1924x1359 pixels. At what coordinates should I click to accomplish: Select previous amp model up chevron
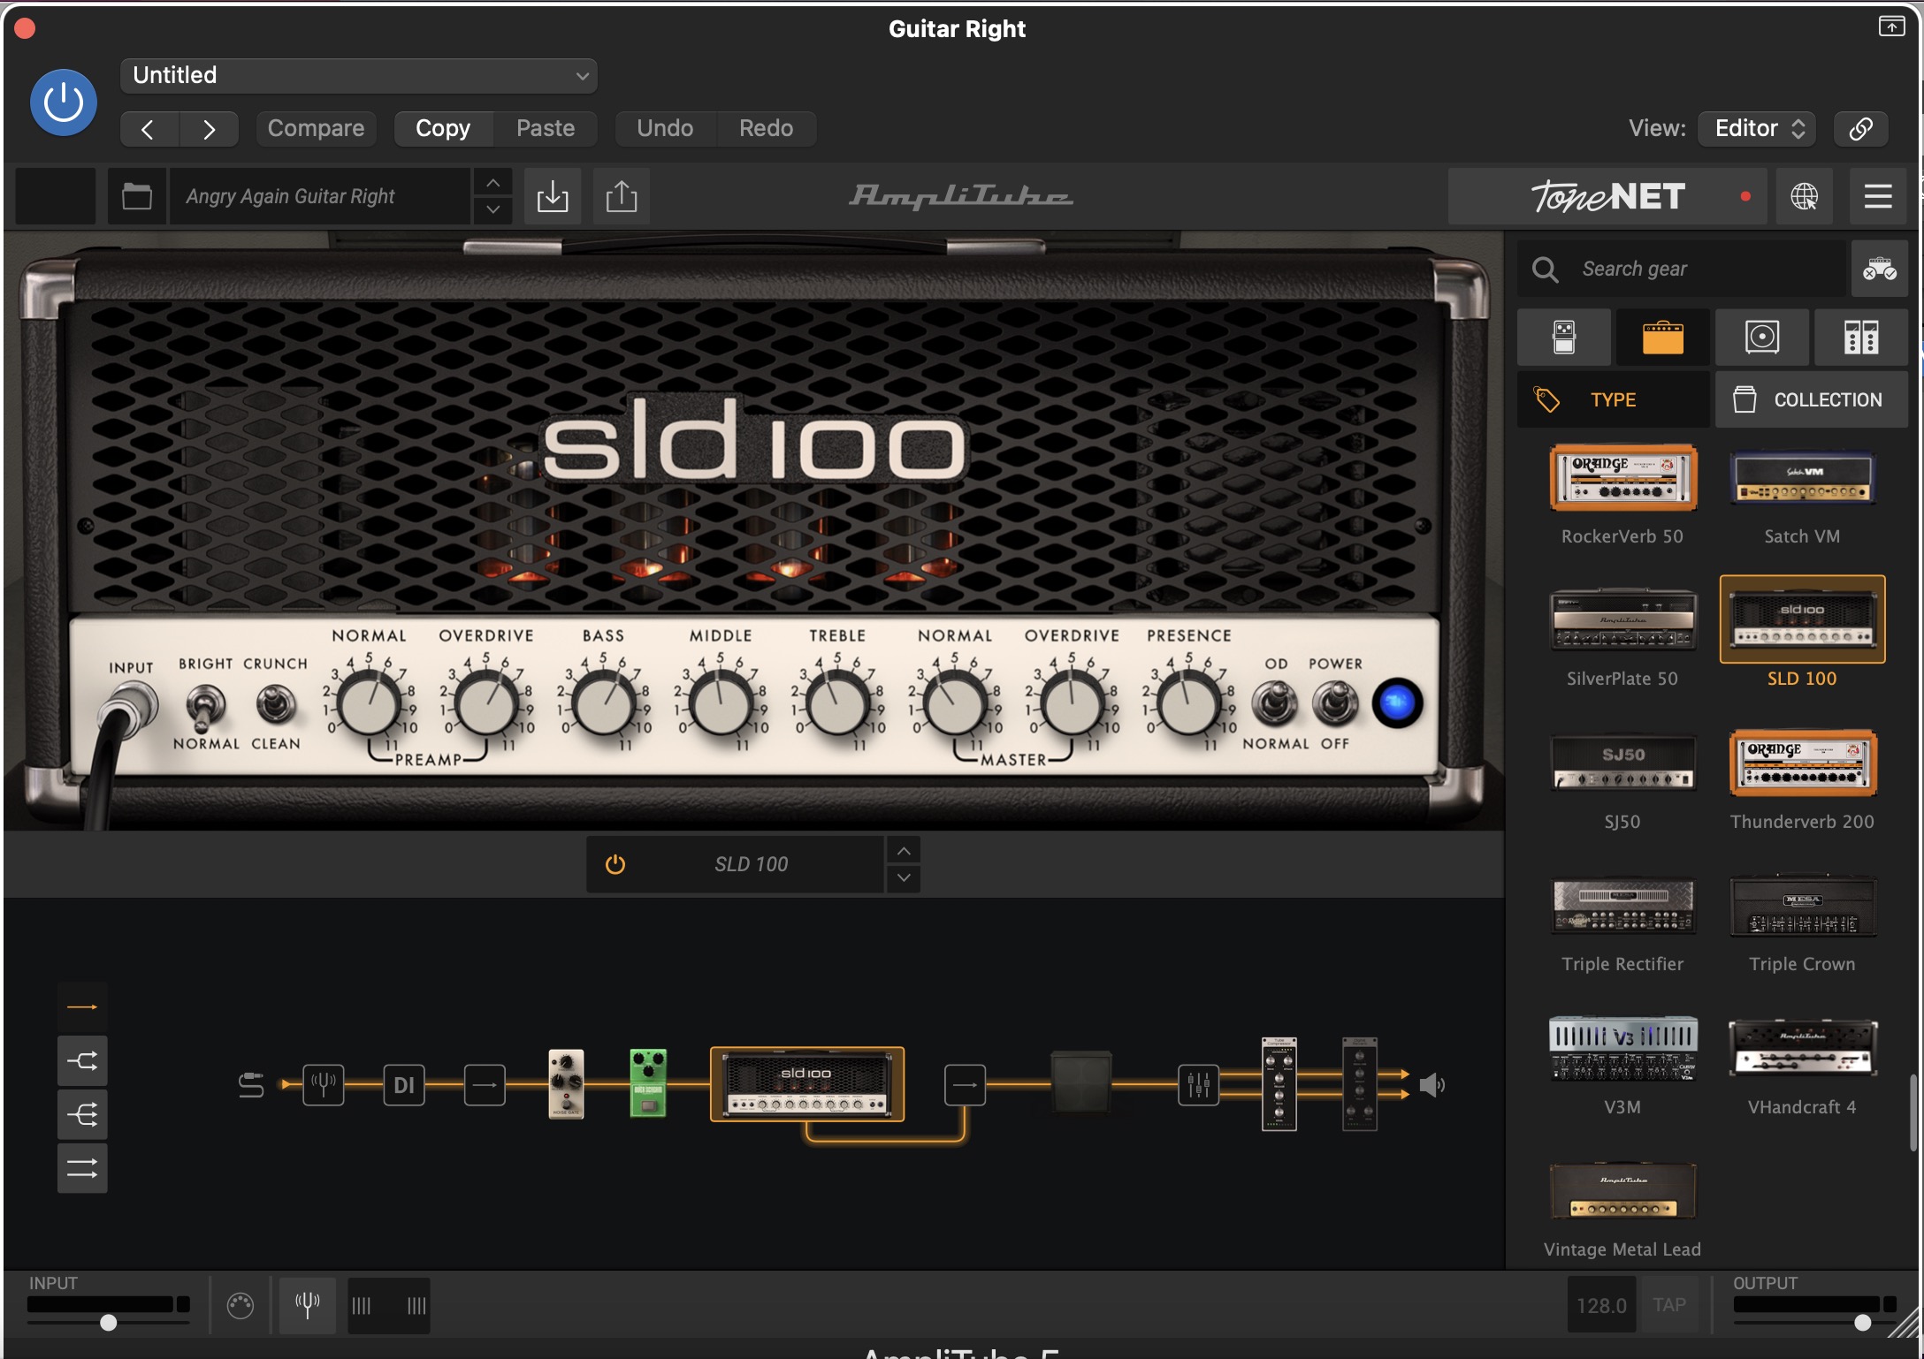tap(904, 850)
